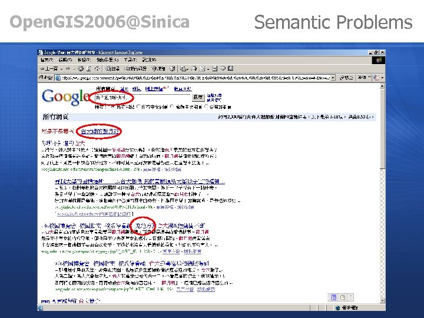Select the 所有中文網頁 radio button

139,107
